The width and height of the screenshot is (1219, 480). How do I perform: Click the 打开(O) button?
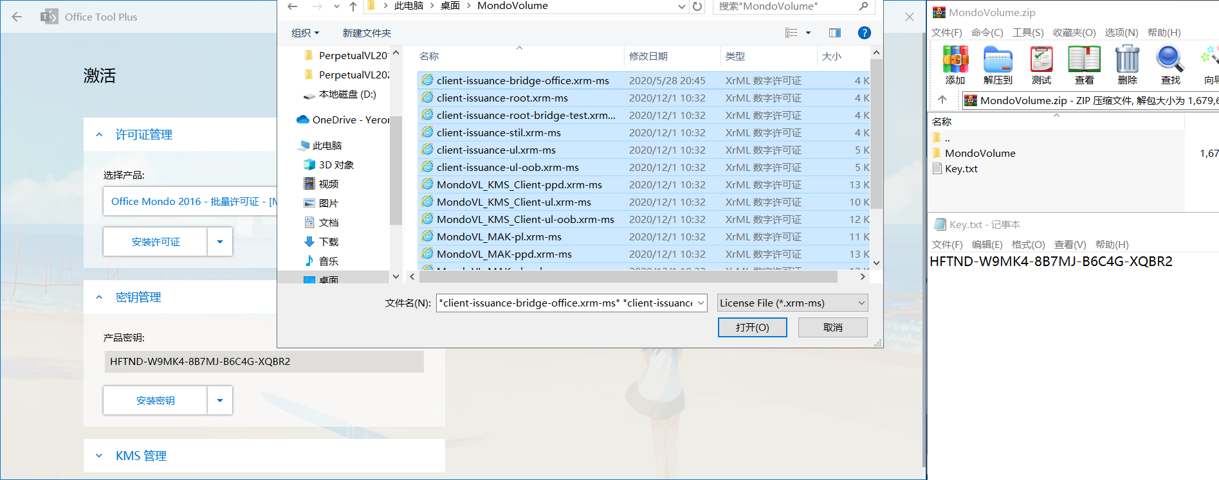(x=752, y=327)
